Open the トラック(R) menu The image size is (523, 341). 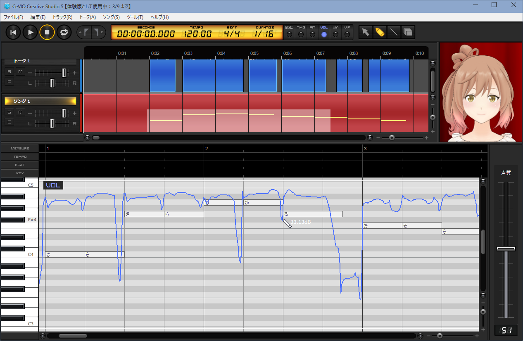(x=62, y=17)
